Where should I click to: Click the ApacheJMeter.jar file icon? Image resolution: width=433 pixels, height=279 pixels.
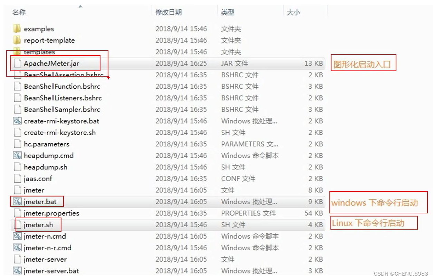coord(17,63)
